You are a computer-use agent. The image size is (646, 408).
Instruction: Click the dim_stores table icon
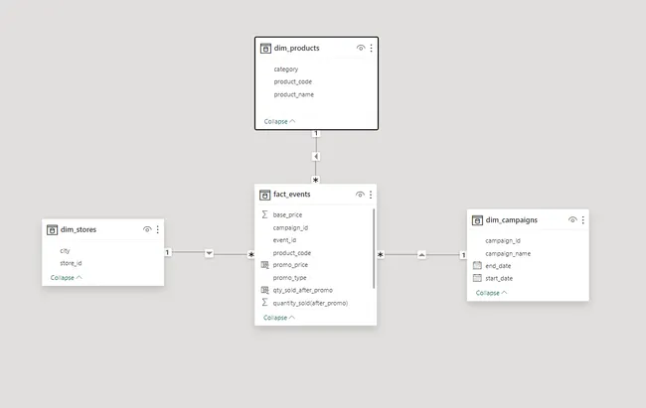click(x=52, y=229)
